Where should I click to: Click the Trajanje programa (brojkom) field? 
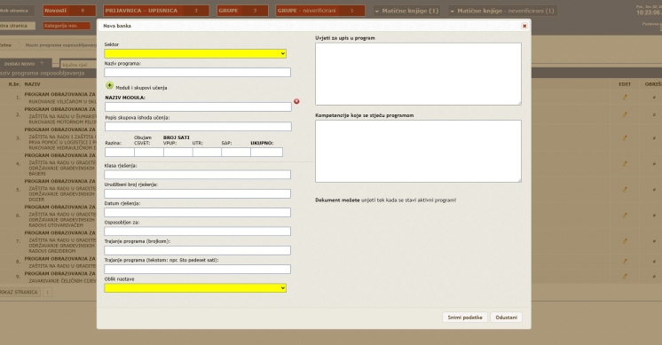[x=197, y=250]
